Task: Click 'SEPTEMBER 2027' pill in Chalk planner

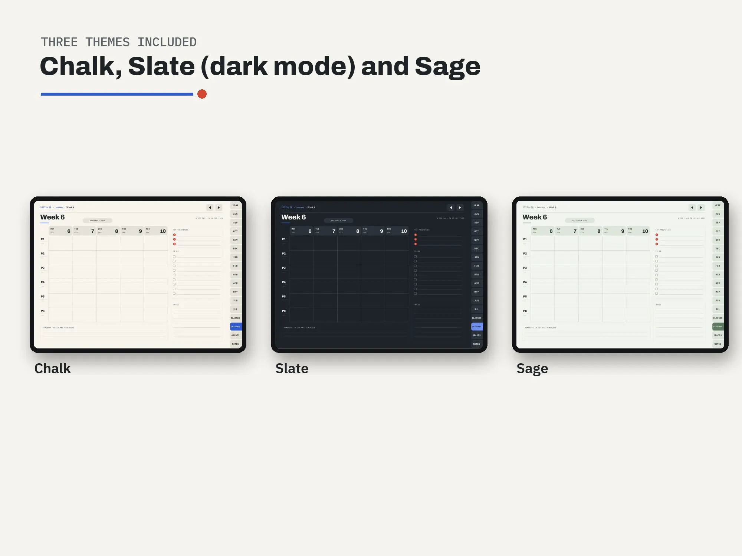Action: (x=98, y=221)
